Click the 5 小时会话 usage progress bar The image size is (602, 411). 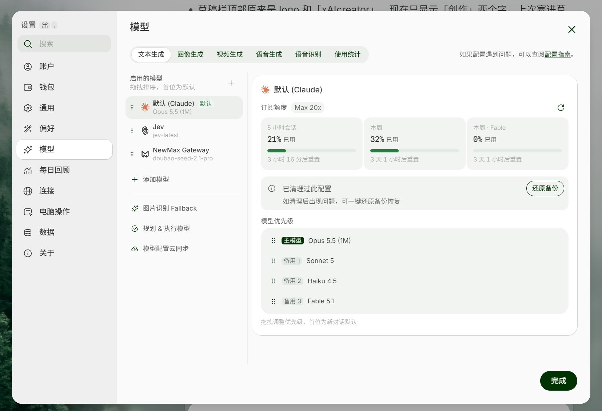point(312,151)
